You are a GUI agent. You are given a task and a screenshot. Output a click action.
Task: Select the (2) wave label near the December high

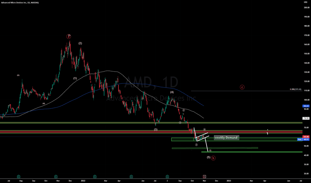tap(80, 43)
